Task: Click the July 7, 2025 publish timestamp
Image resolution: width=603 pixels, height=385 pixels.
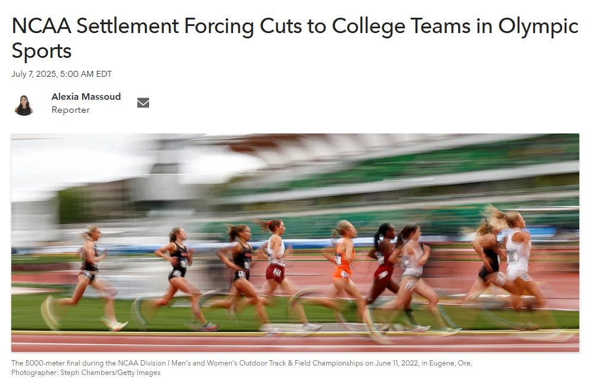Action: (62, 74)
